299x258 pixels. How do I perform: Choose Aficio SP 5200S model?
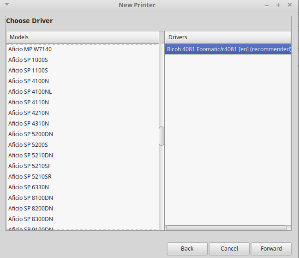point(83,145)
